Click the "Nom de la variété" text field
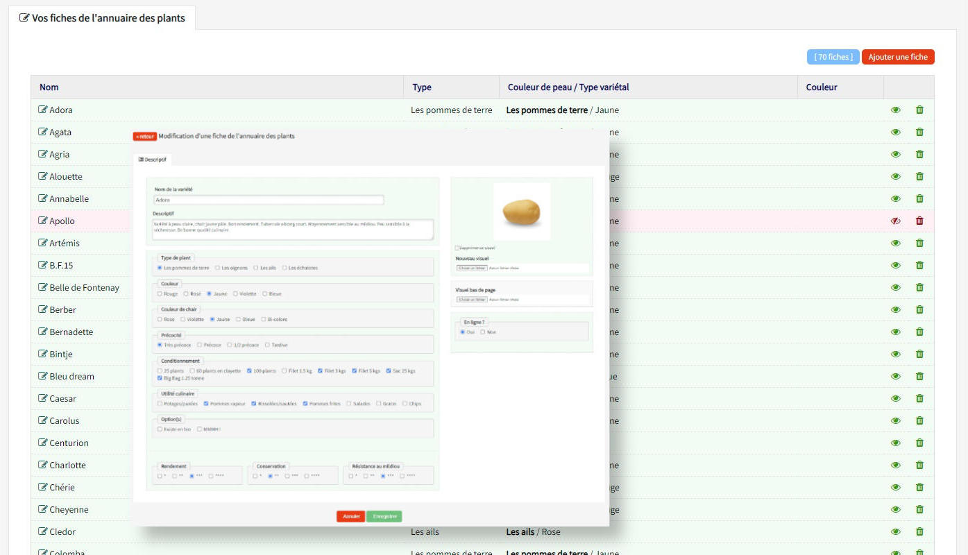The width and height of the screenshot is (968, 555). click(x=269, y=200)
